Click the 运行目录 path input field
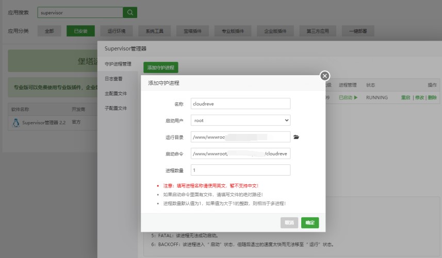 coord(240,137)
